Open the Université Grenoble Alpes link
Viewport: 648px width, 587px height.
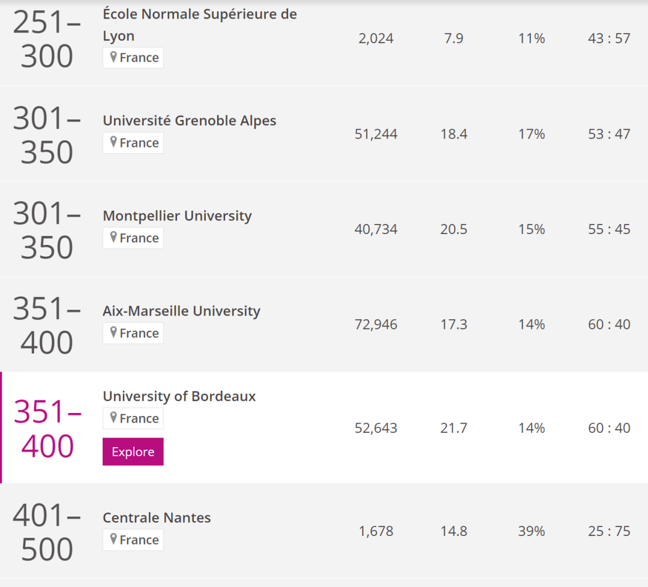point(189,120)
